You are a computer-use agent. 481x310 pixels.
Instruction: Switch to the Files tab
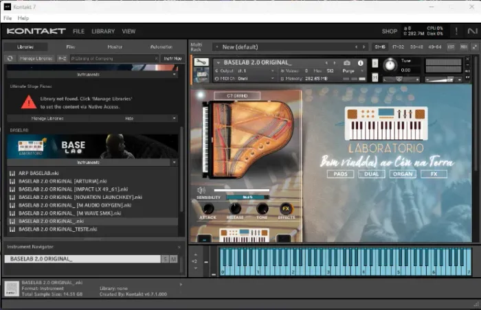pyautogui.click(x=71, y=47)
